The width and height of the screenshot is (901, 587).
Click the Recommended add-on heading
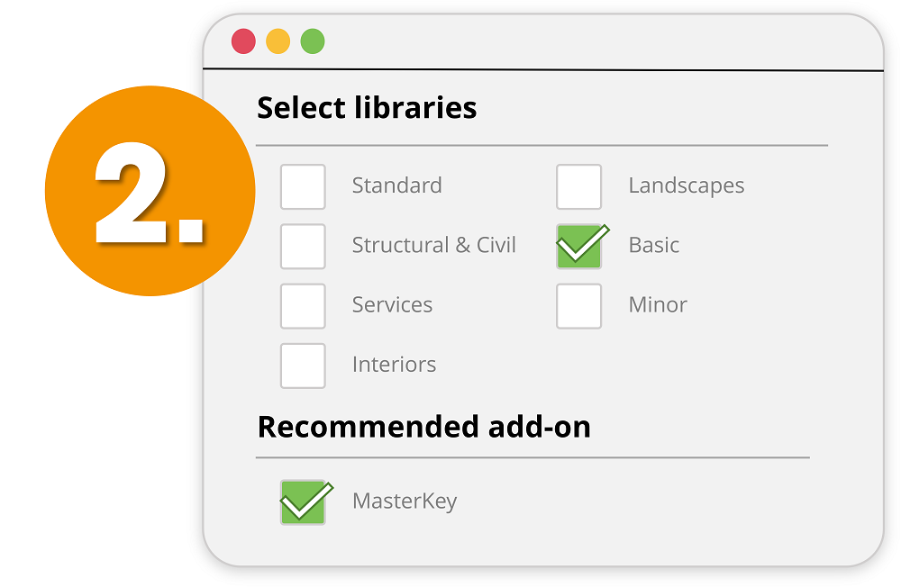(423, 426)
